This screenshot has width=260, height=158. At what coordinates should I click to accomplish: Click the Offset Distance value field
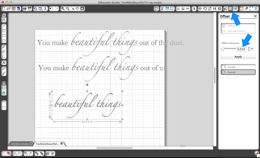[242, 49]
